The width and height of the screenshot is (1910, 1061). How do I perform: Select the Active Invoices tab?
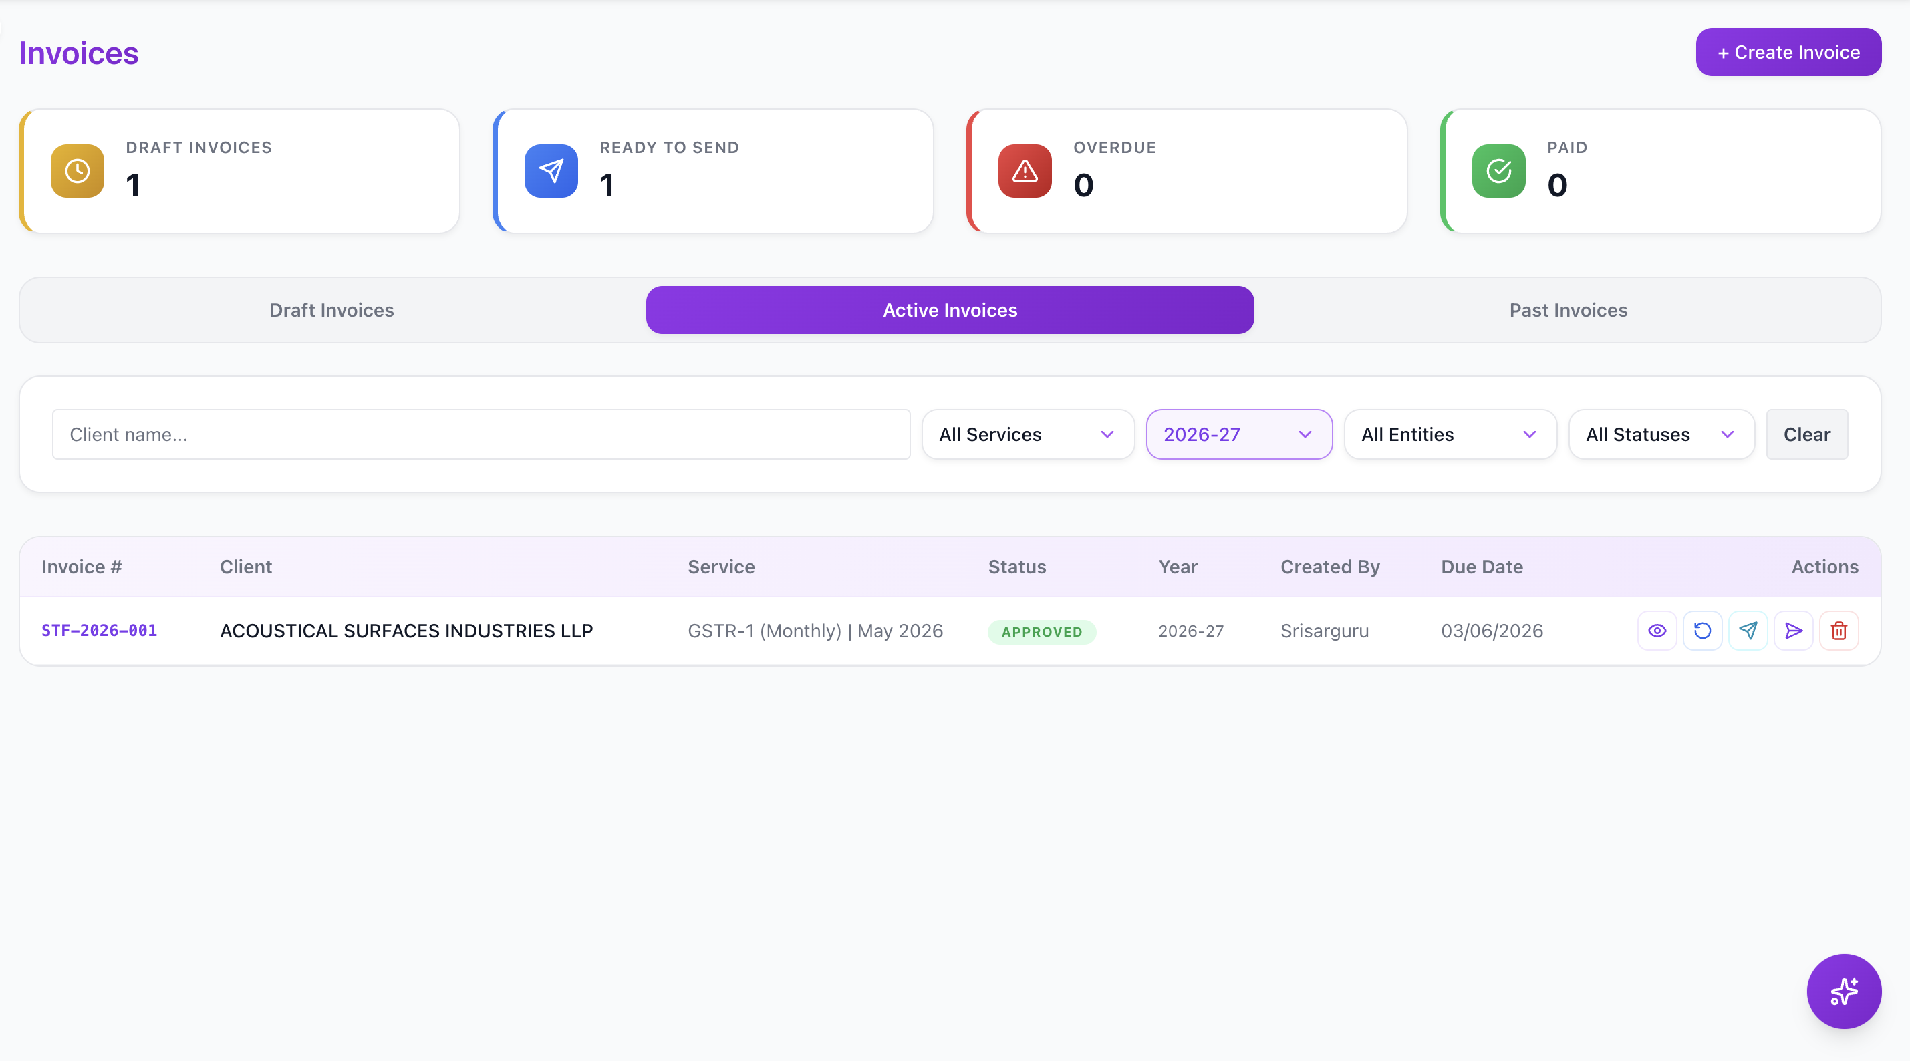coord(950,310)
